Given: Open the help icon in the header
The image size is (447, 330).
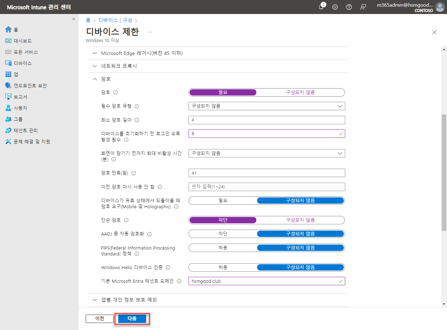Looking at the screenshot, I should (349, 7).
